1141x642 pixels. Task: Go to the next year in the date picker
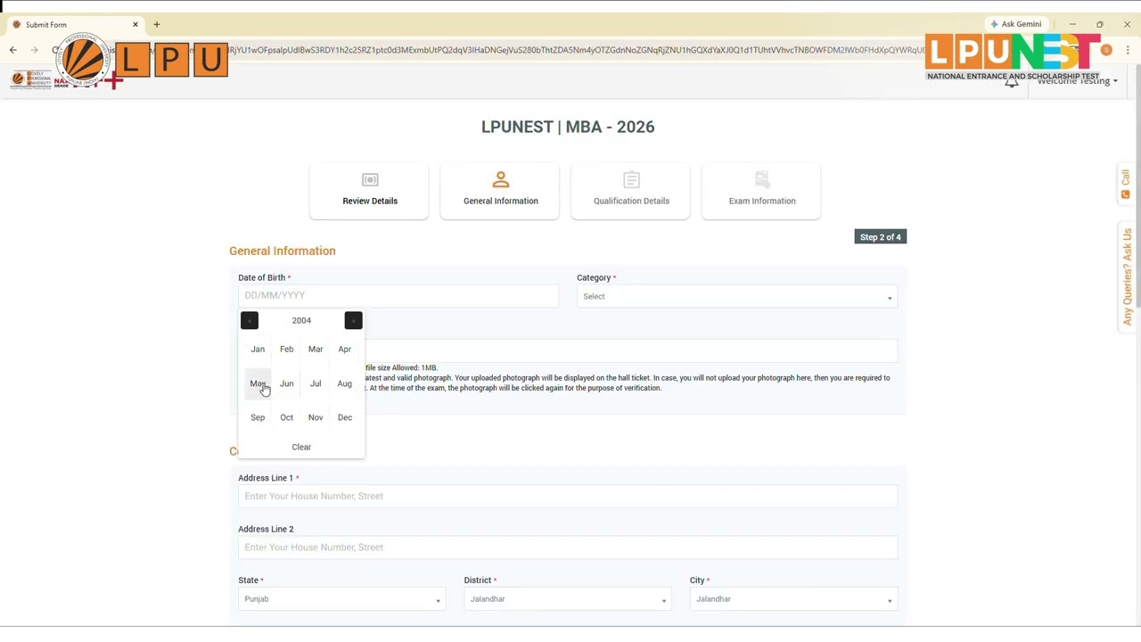pyautogui.click(x=354, y=320)
